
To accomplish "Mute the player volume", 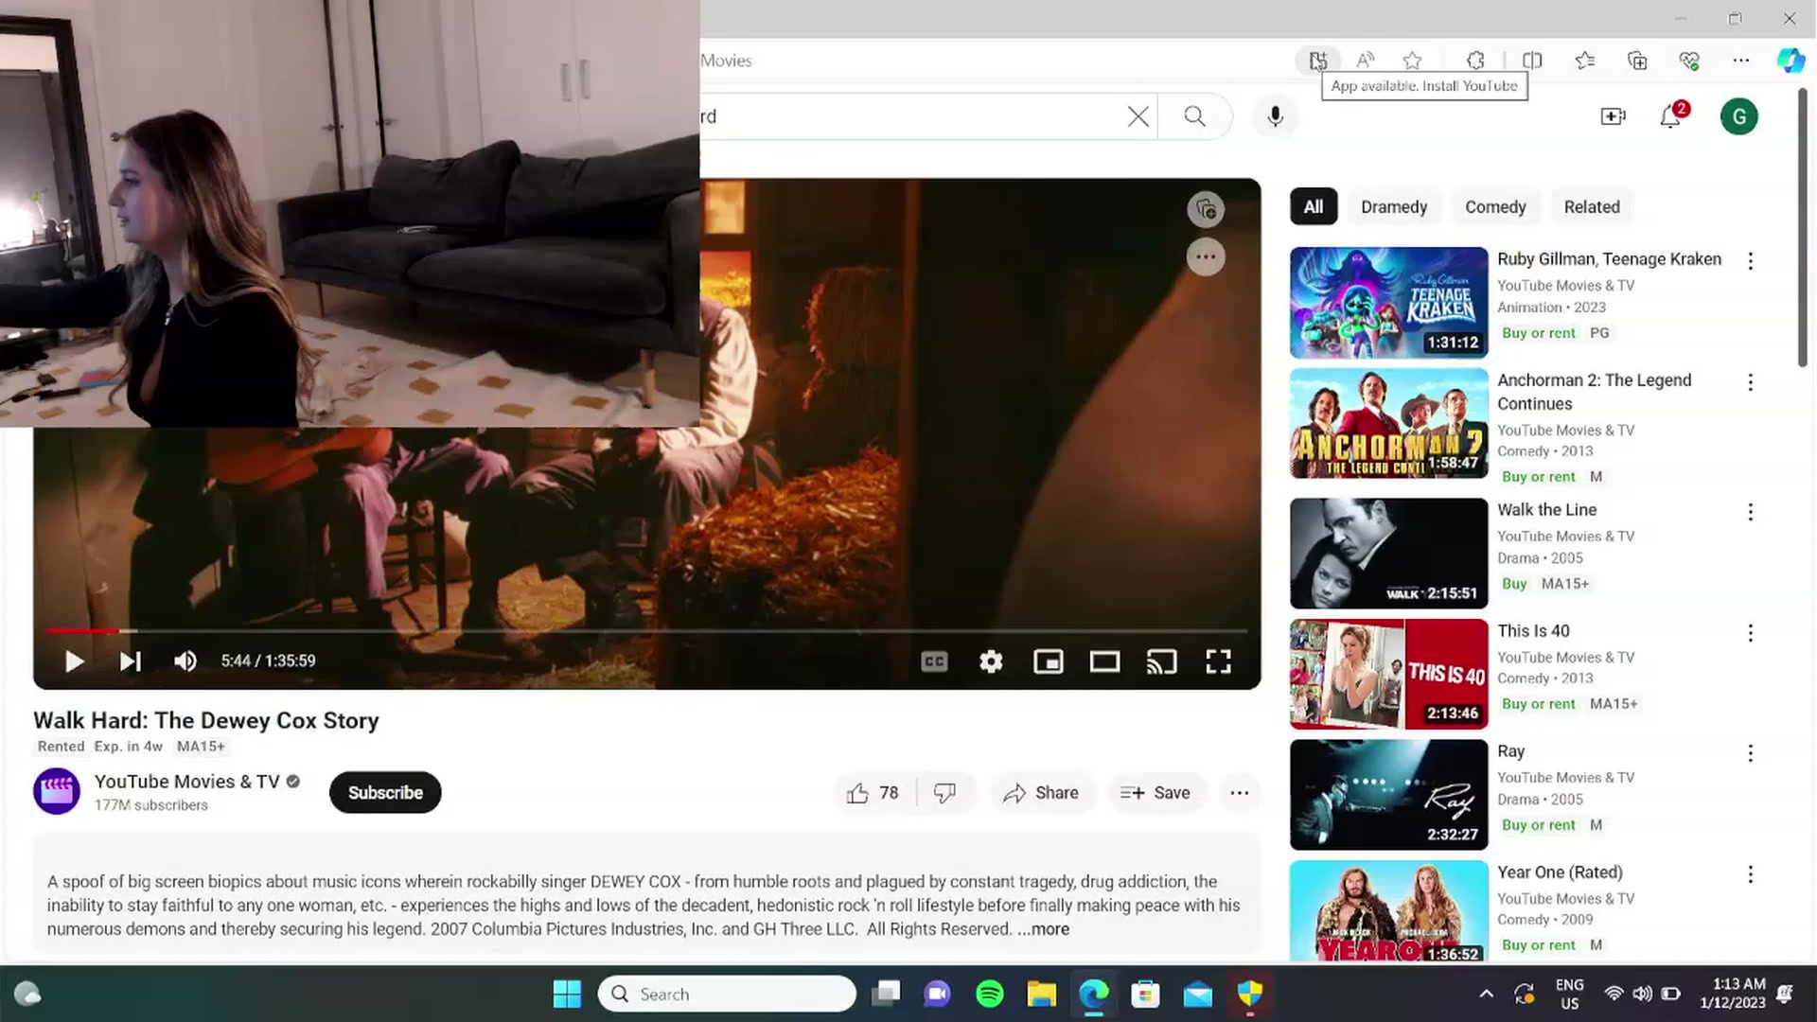I will pos(185,661).
